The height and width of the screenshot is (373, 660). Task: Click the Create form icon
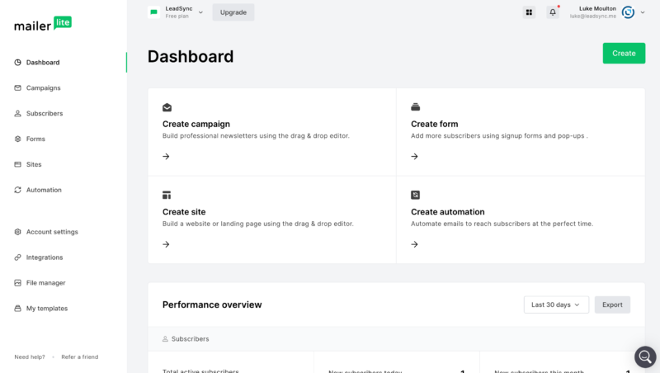pos(415,107)
